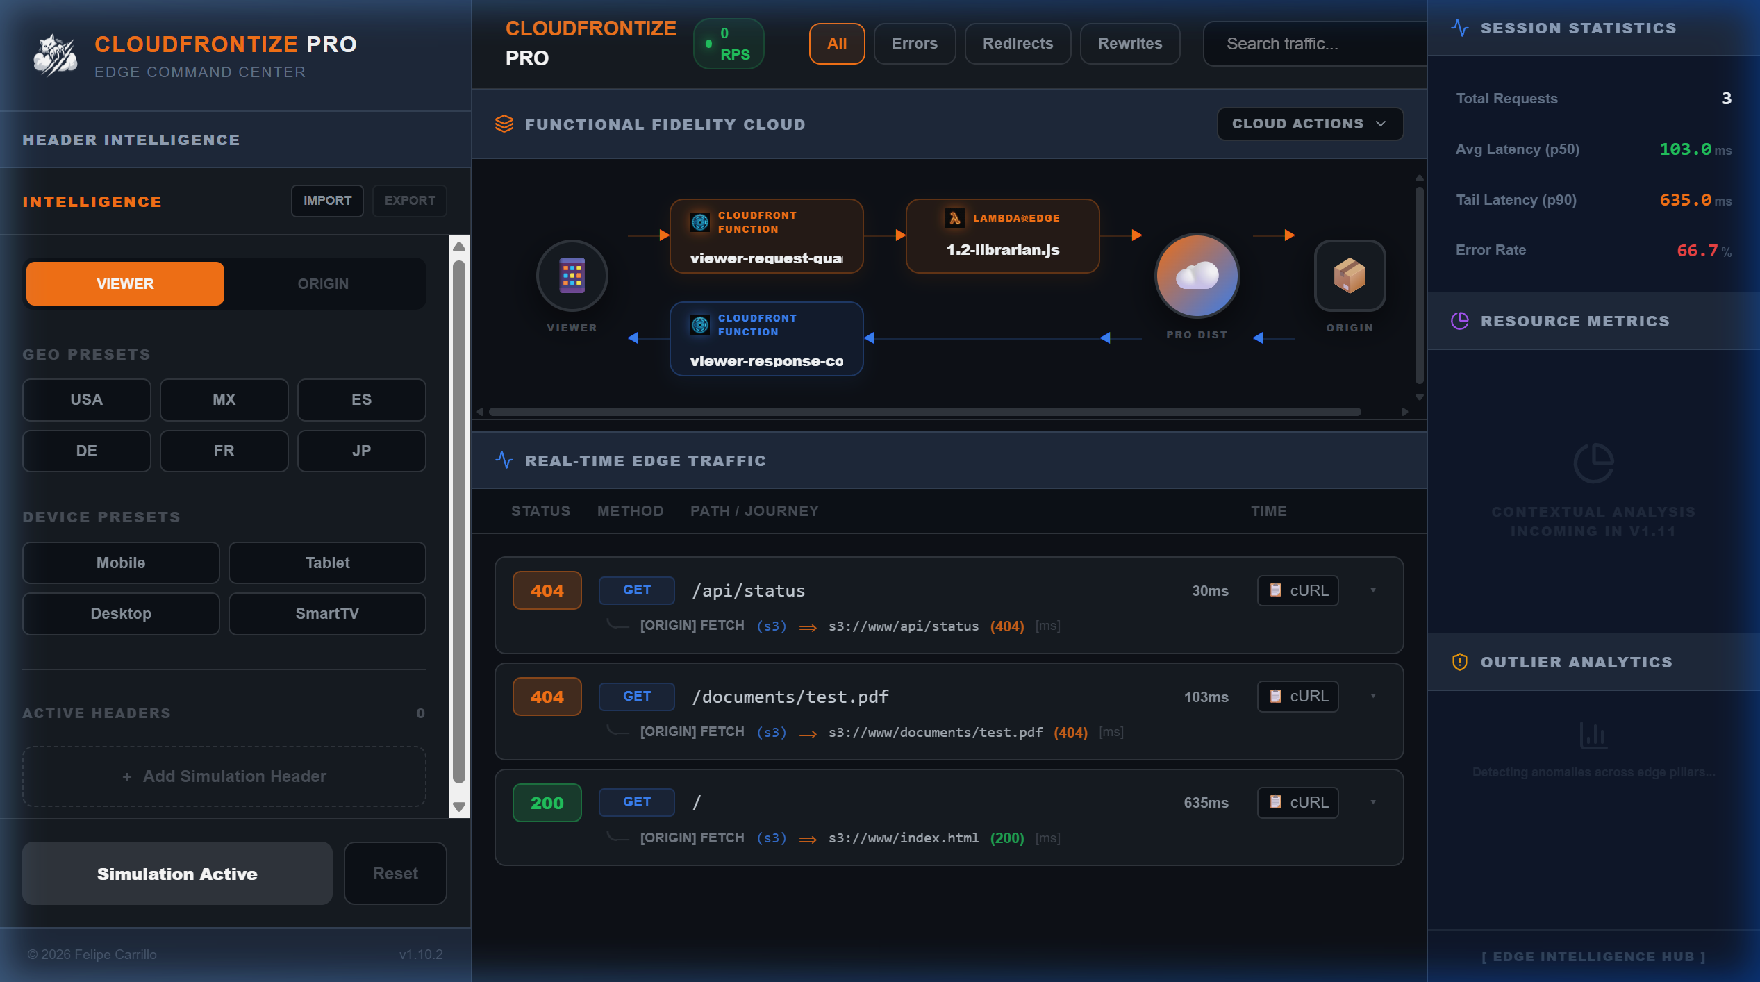Image resolution: width=1760 pixels, height=982 pixels.
Task: Click the Outlier Analytics shield icon
Action: pos(1460,662)
